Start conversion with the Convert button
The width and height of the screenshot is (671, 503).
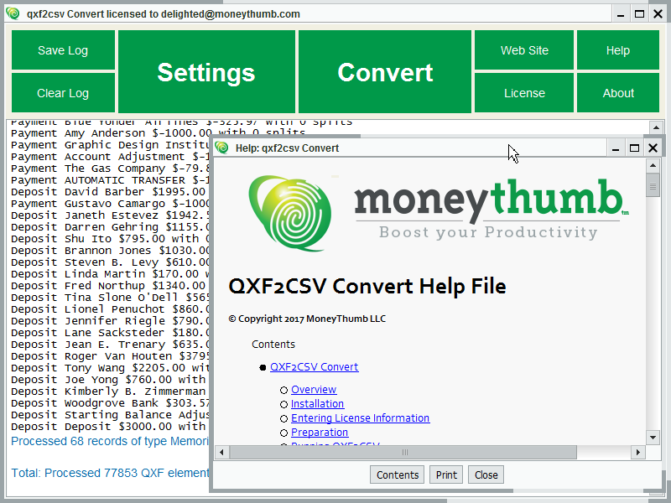[385, 71]
